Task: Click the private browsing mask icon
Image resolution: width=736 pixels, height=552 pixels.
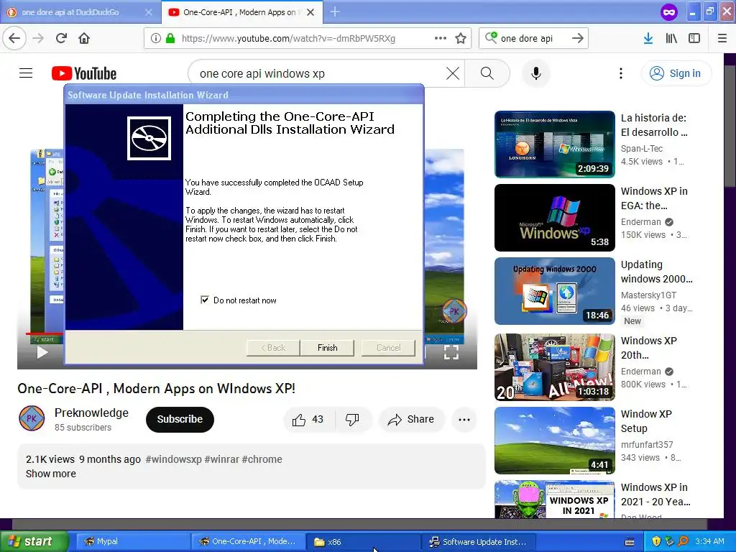Action: click(x=669, y=11)
